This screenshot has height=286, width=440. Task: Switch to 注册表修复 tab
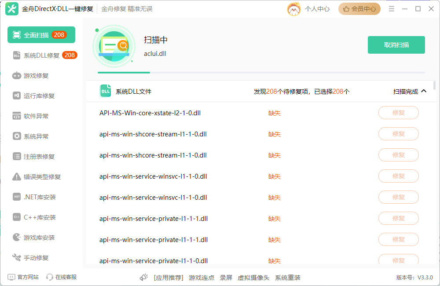pos(41,156)
